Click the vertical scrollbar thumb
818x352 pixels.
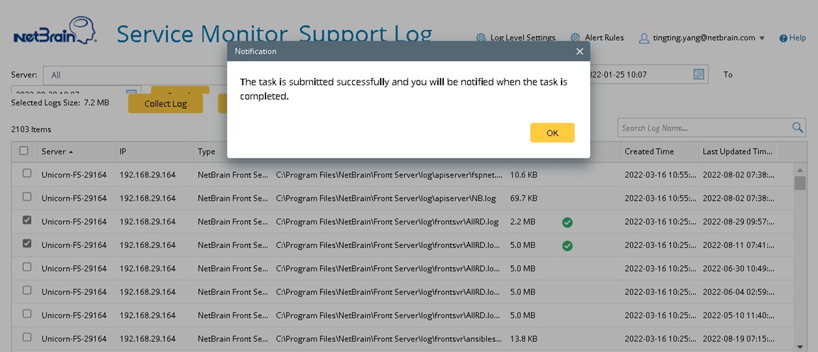800,183
